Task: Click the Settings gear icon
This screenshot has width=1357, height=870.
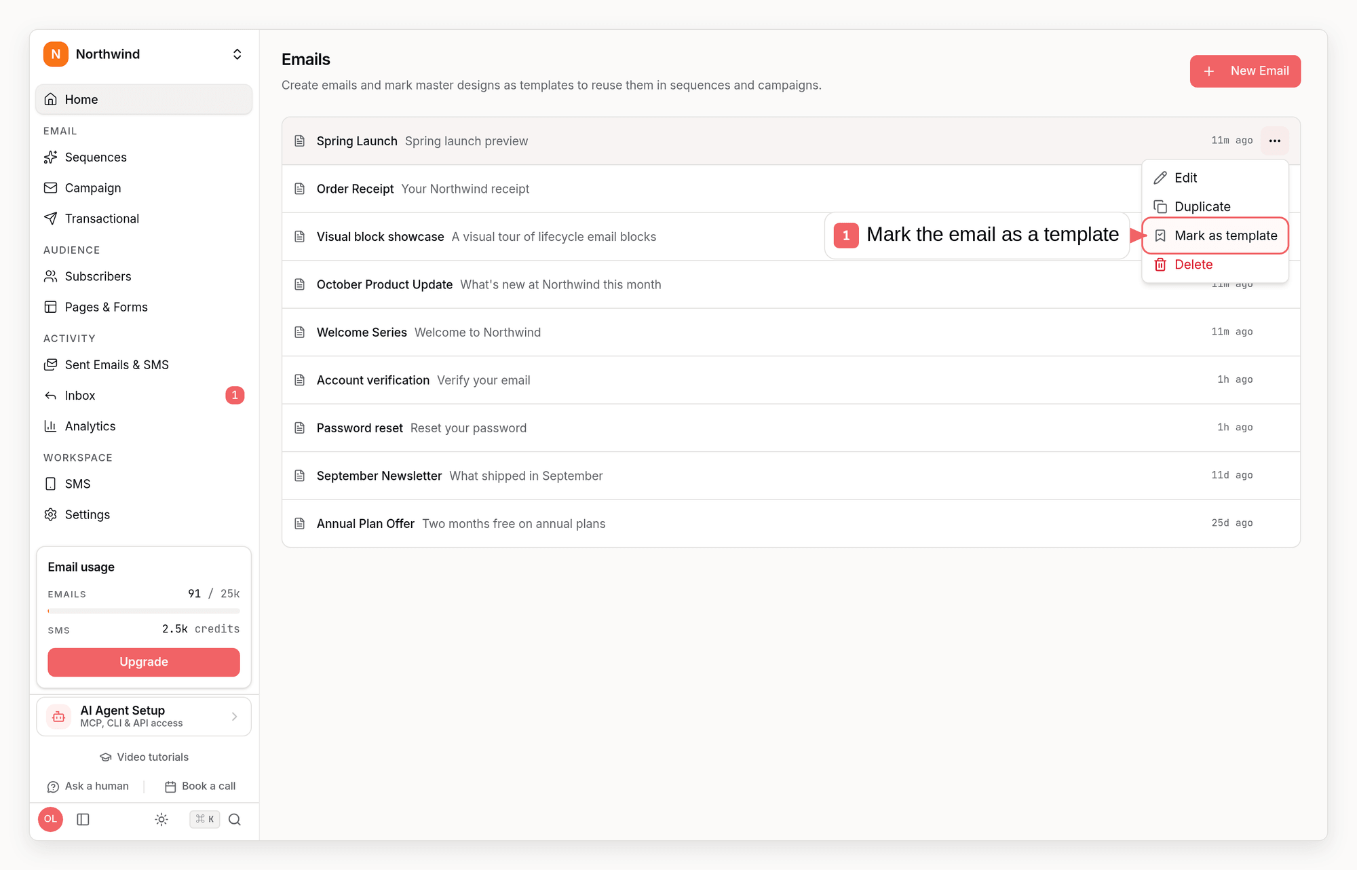Action: (51, 514)
